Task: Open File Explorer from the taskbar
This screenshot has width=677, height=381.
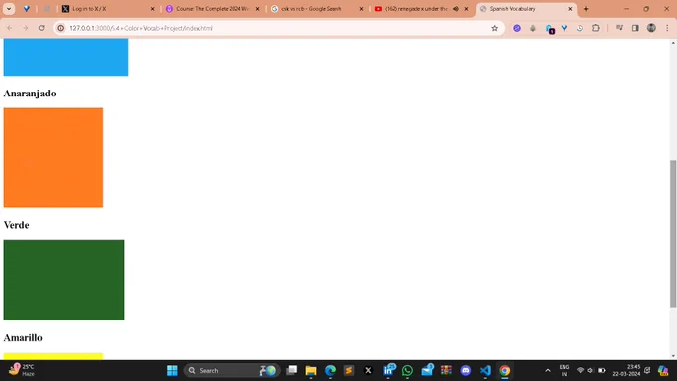Action: pos(311,370)
